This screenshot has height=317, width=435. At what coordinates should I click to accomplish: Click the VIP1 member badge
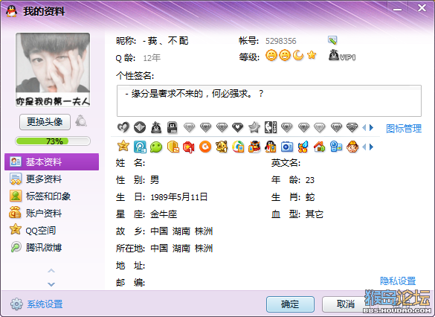342,56
